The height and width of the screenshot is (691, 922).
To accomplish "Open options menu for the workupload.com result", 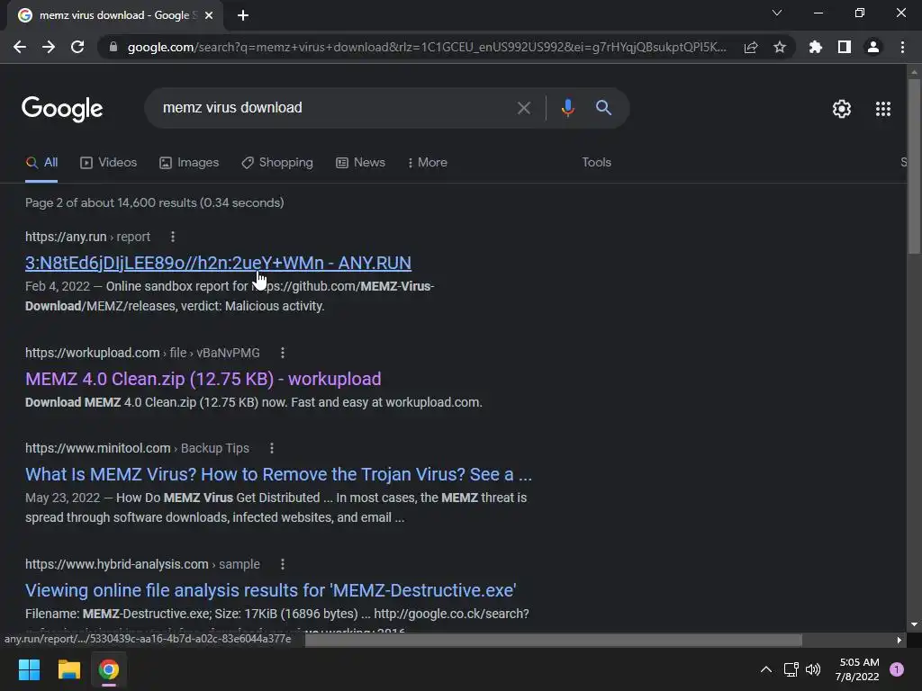I will [282, 353].
